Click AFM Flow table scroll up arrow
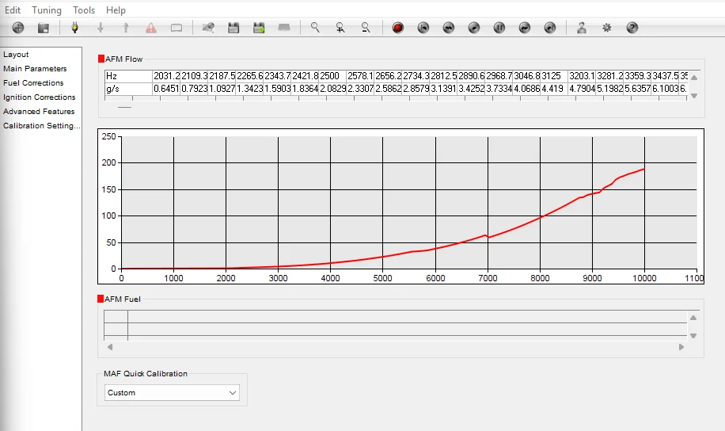 (x=693, y=78)
